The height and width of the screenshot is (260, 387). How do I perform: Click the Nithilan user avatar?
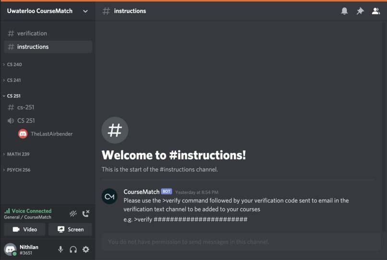(11, 249)
